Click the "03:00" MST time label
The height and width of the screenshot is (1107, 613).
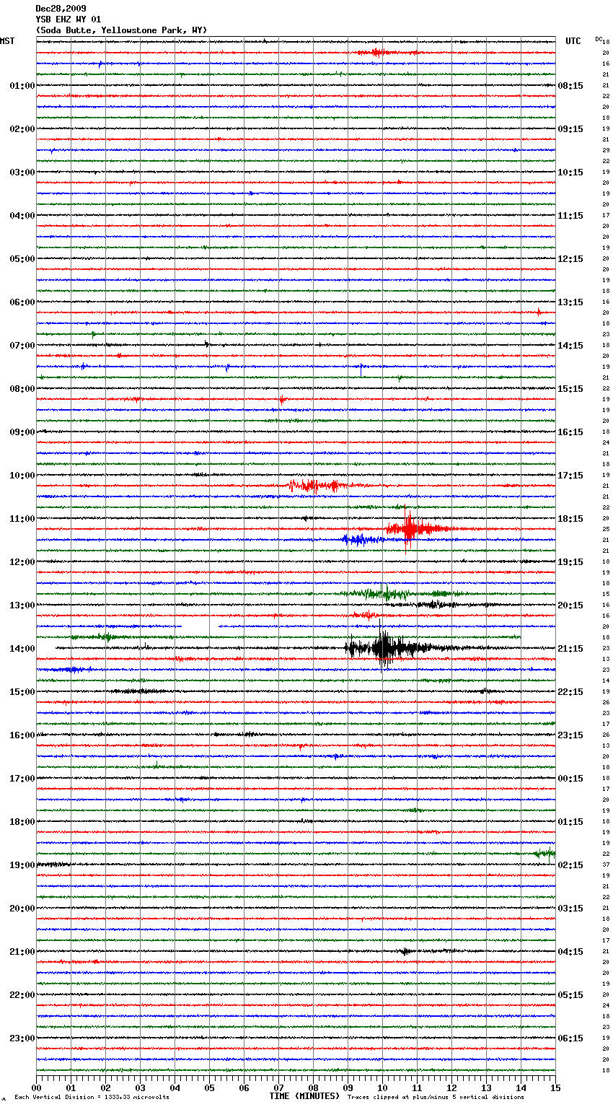22,172
